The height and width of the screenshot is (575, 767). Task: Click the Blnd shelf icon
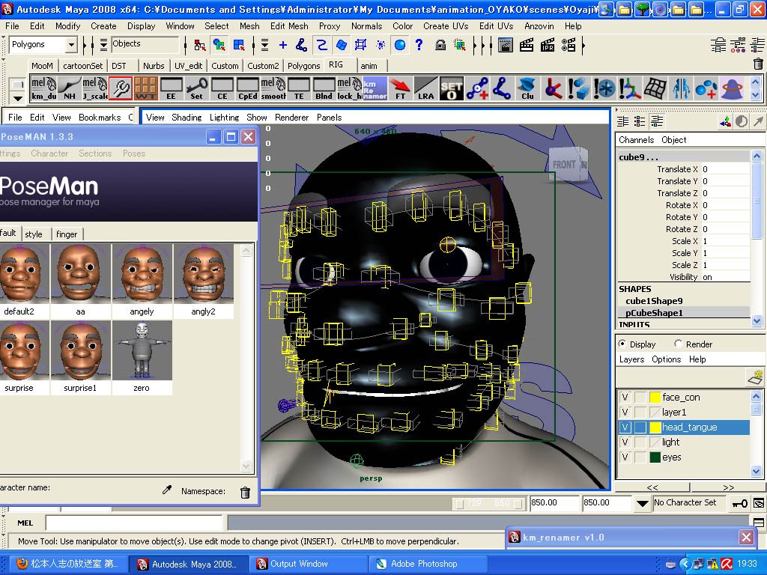[324, 88]
